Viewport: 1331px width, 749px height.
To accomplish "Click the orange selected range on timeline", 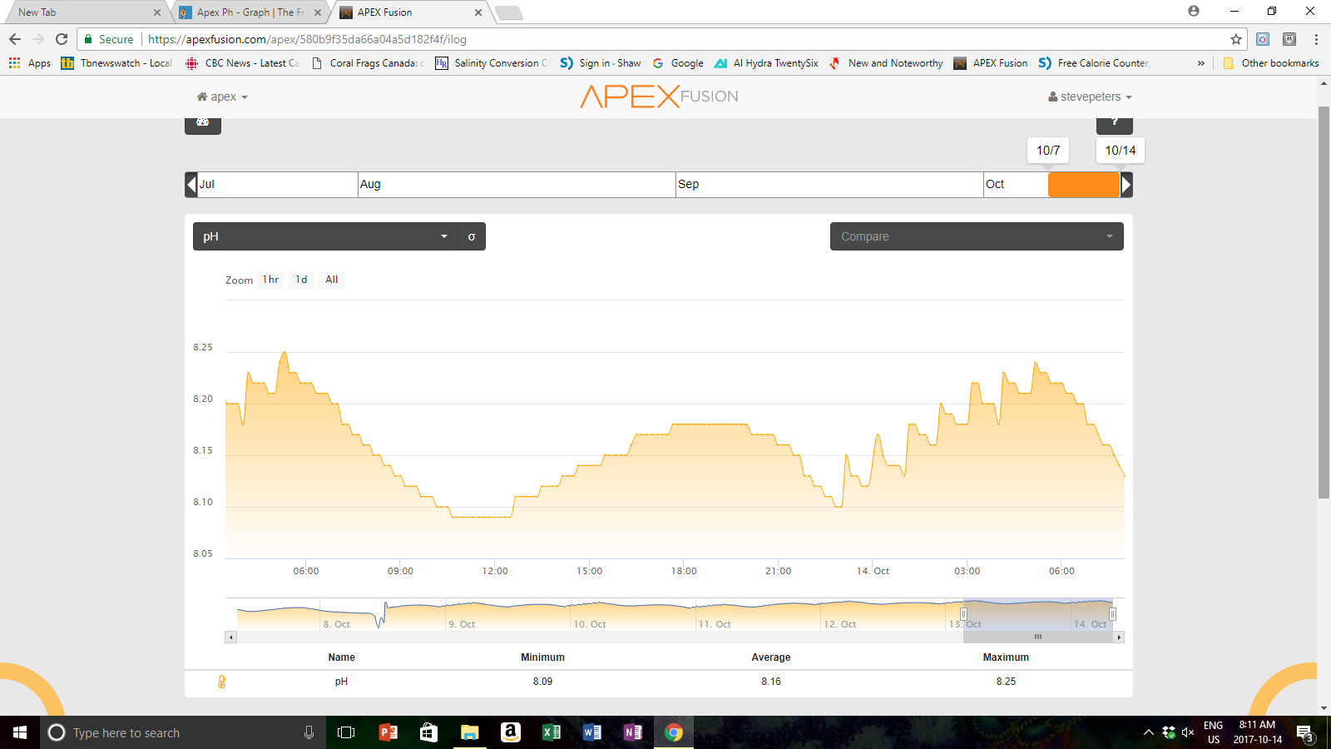I will click(1084, 185).
